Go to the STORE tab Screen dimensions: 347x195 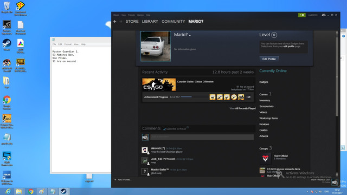(132, 22)
